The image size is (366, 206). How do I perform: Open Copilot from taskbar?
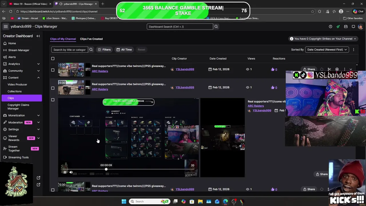pyautogui.click(x=184, y=201)
